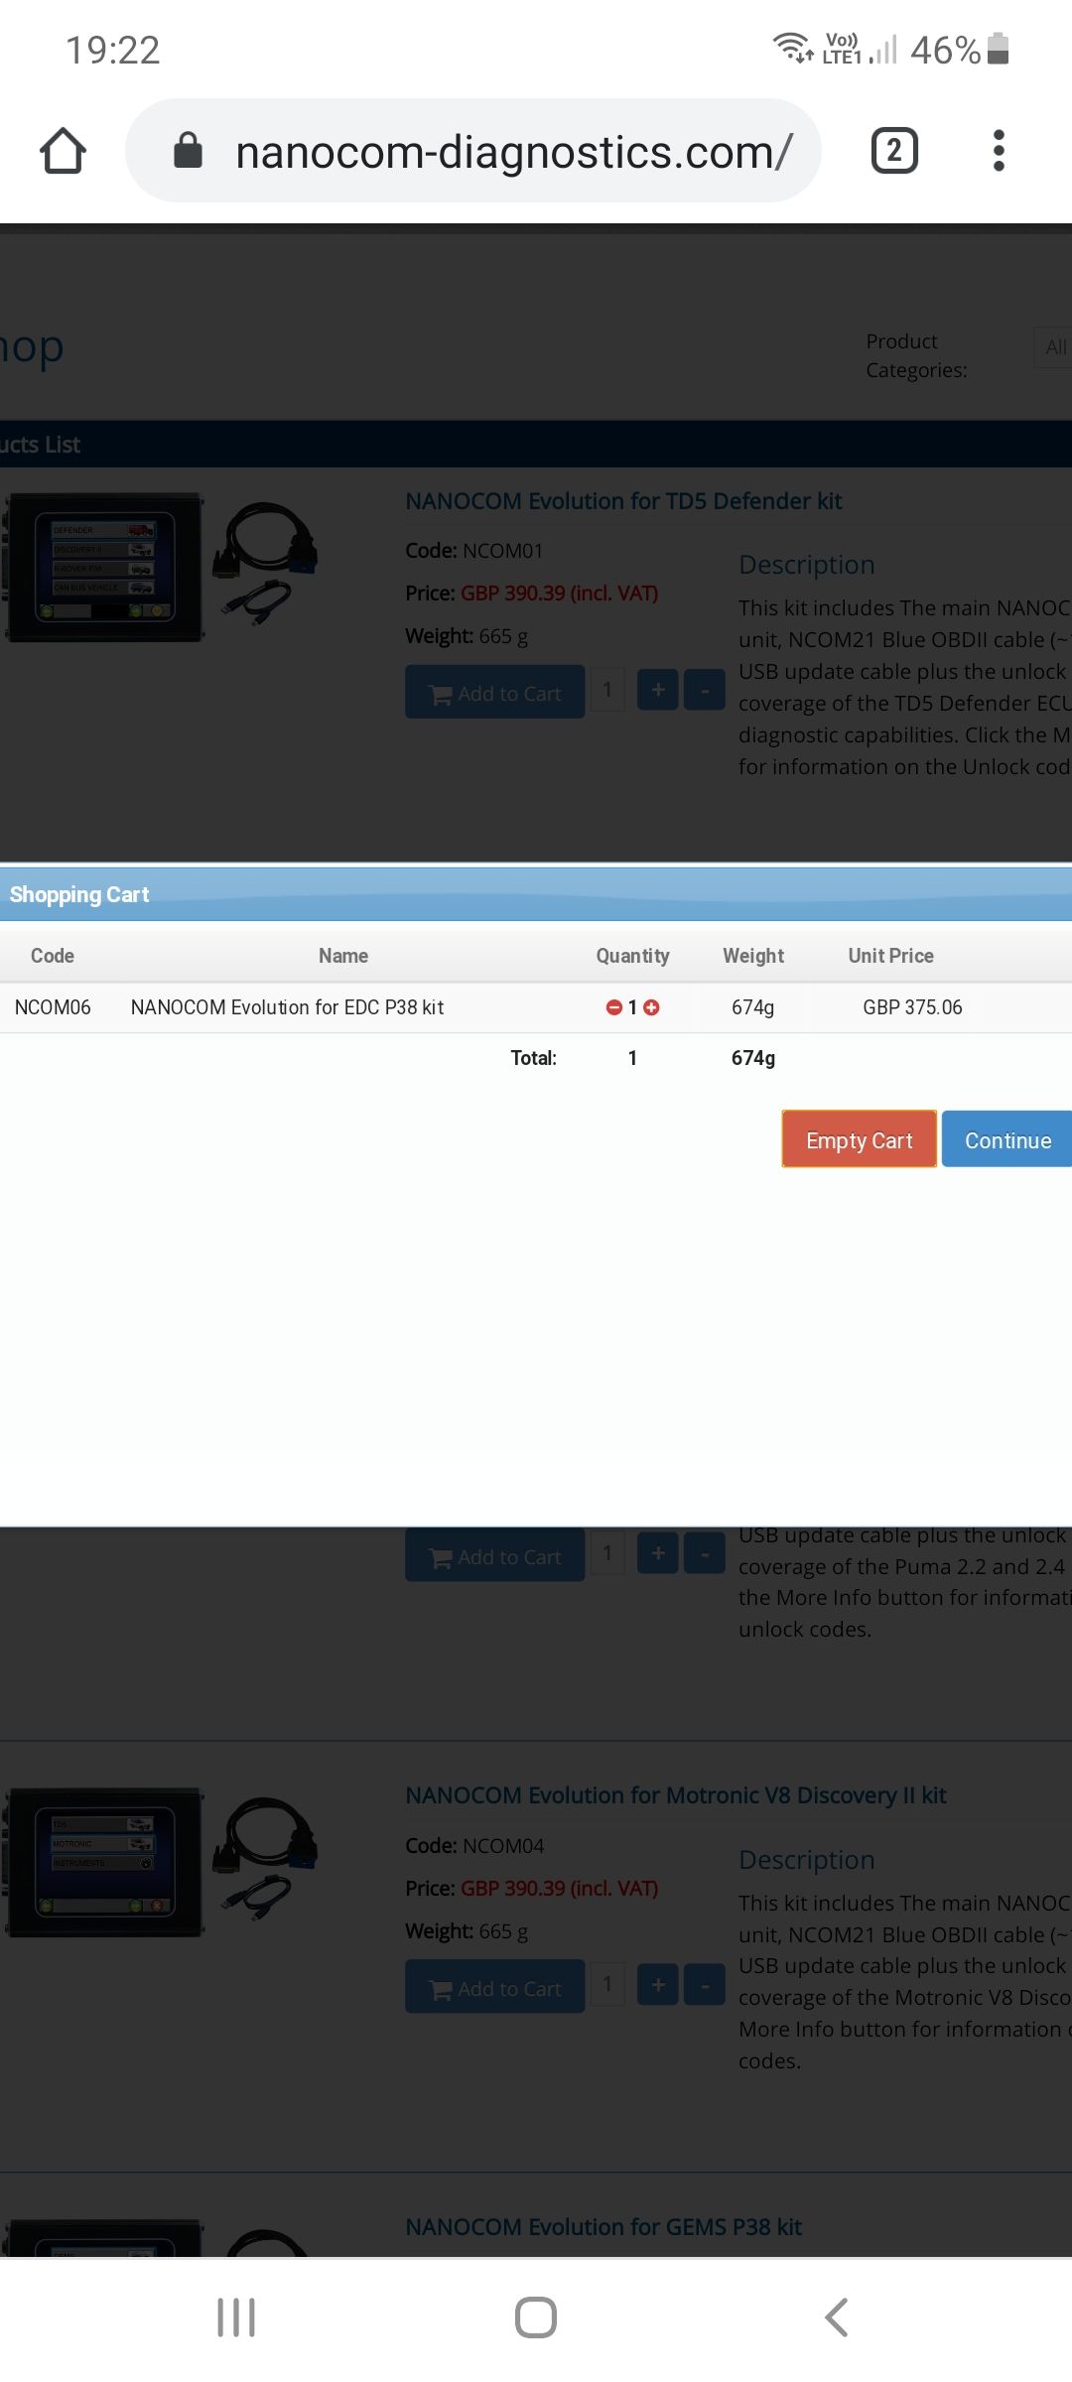Select the Shopping Cart header title
The width and height of the screenshot is (1072, 2382).
tap(79, 894)
